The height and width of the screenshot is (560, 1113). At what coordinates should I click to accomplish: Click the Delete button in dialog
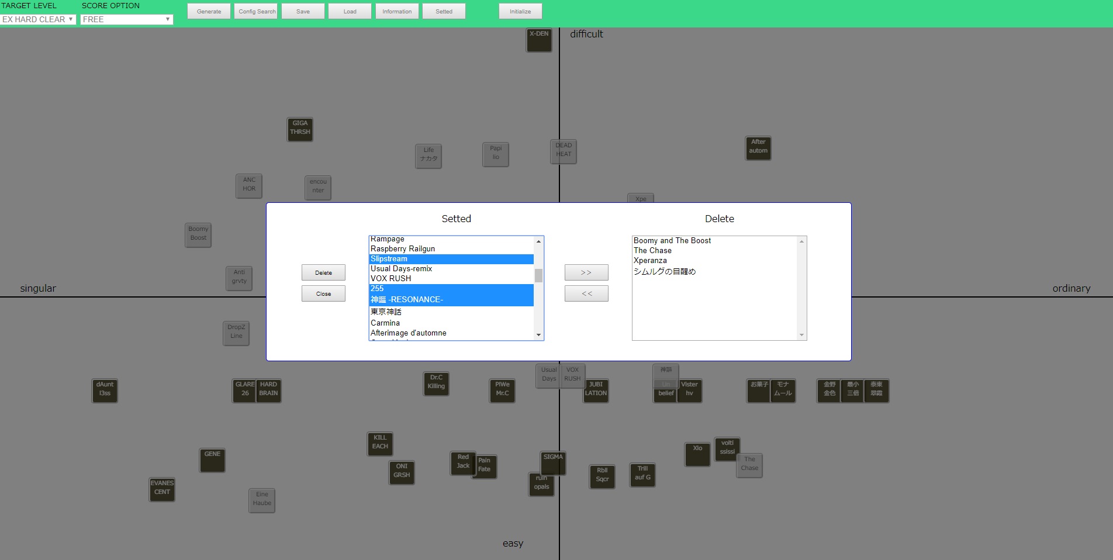pyautogui.click(x=323, y=272)
